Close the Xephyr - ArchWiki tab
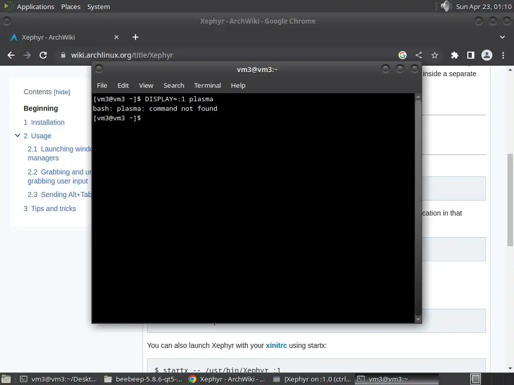 pos(116,37)
